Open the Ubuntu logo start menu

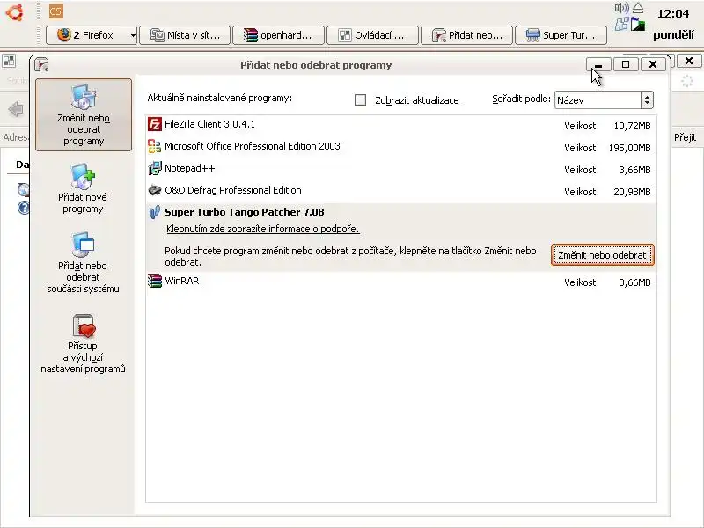(x=14, y=12)
